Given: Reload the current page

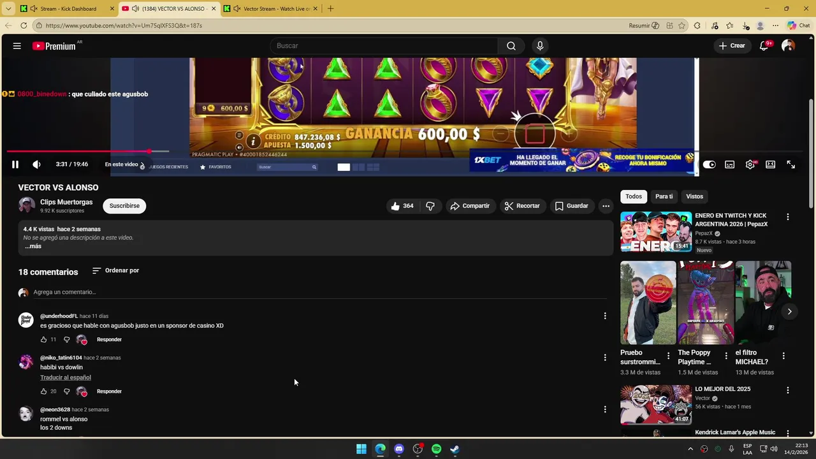Looking at the screenshot, I should click(24, 25).
